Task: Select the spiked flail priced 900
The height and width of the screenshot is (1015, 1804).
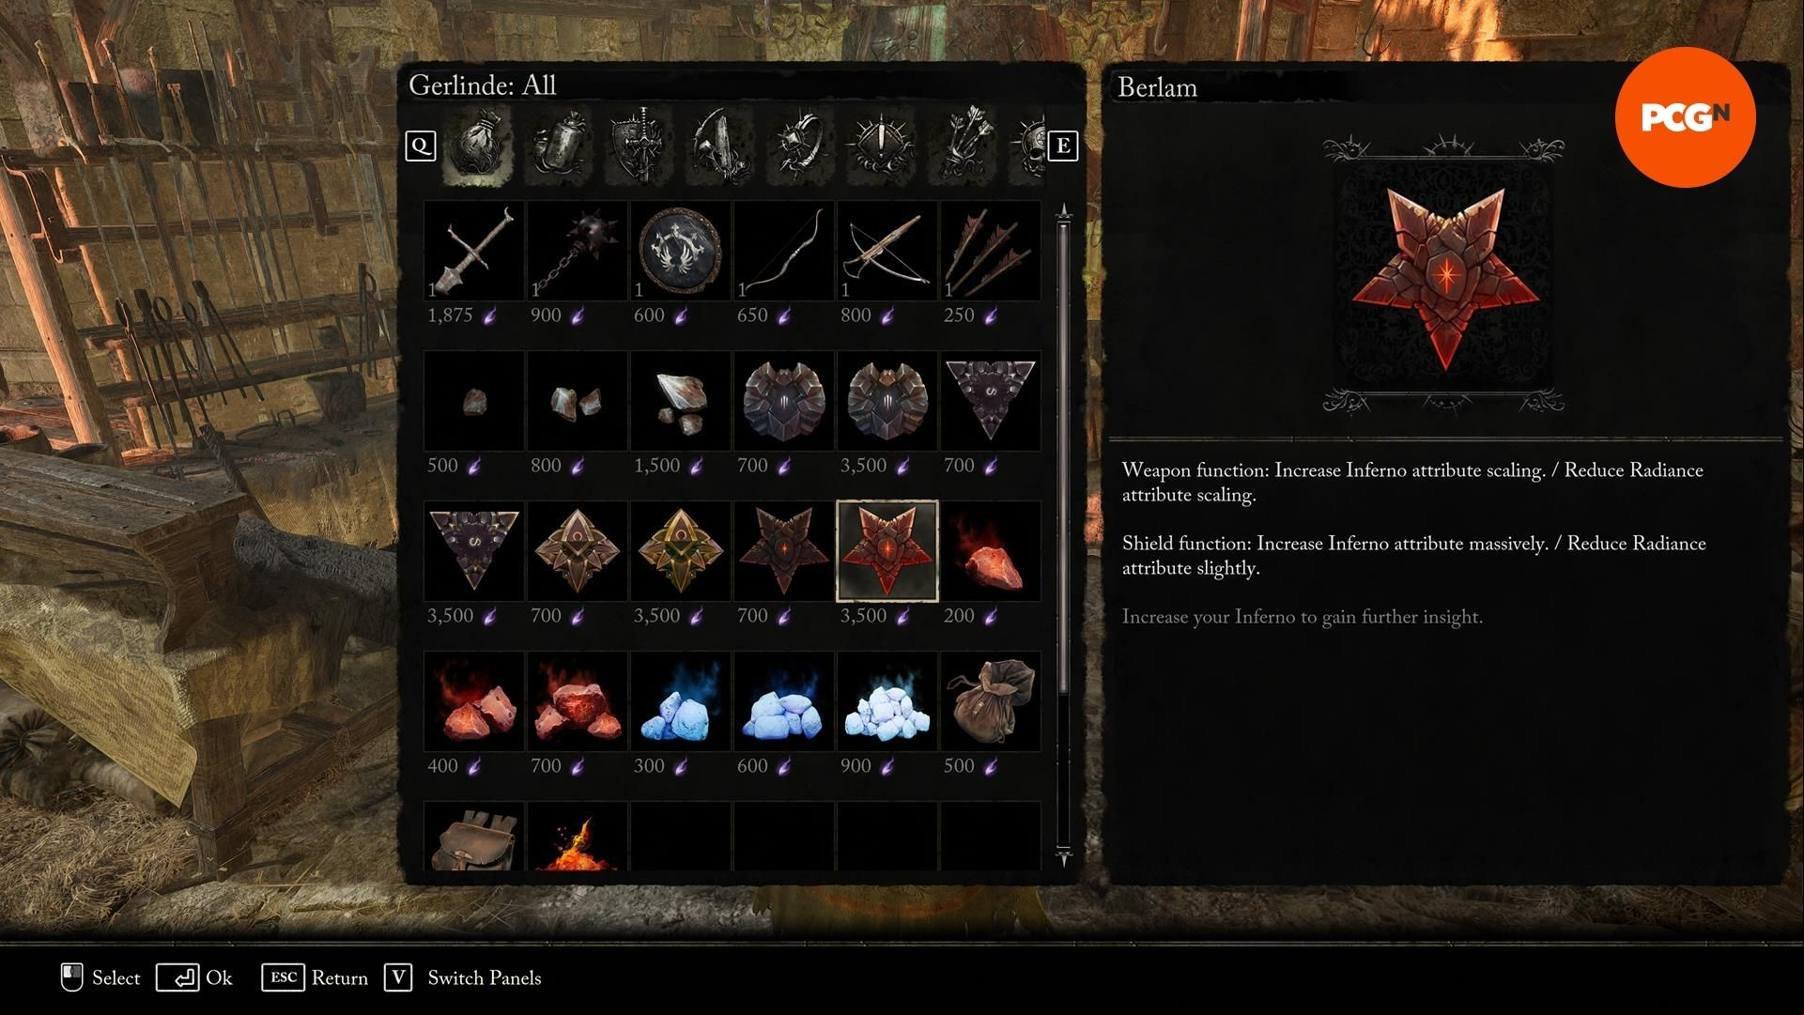Action: point(578,251)
